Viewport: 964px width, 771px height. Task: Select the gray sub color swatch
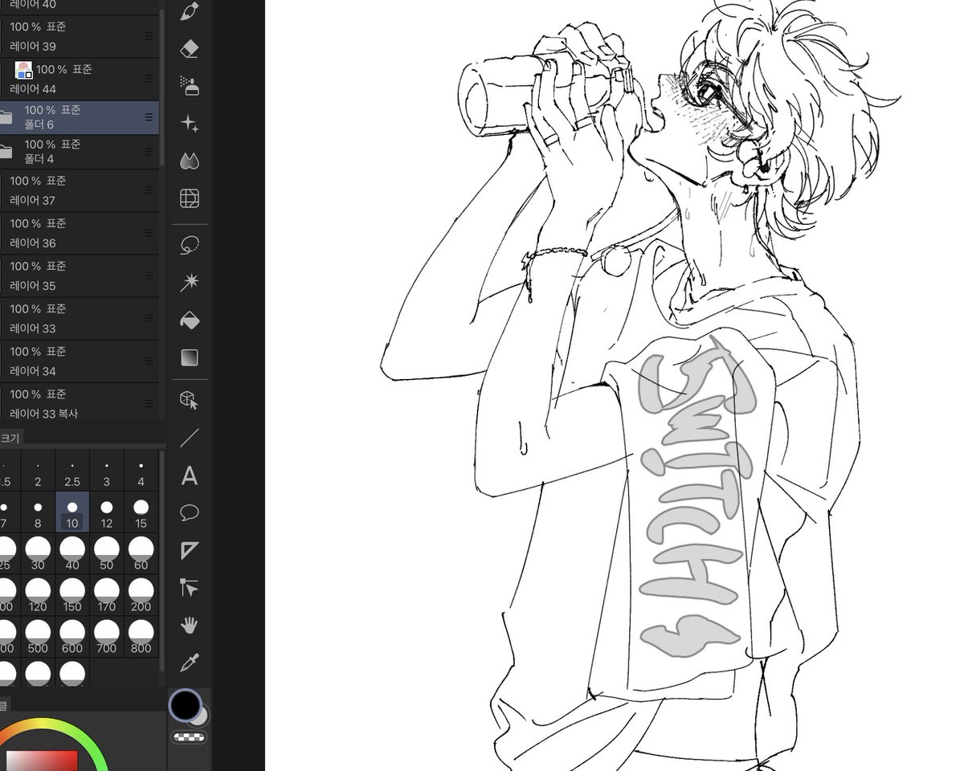[202, 716]
